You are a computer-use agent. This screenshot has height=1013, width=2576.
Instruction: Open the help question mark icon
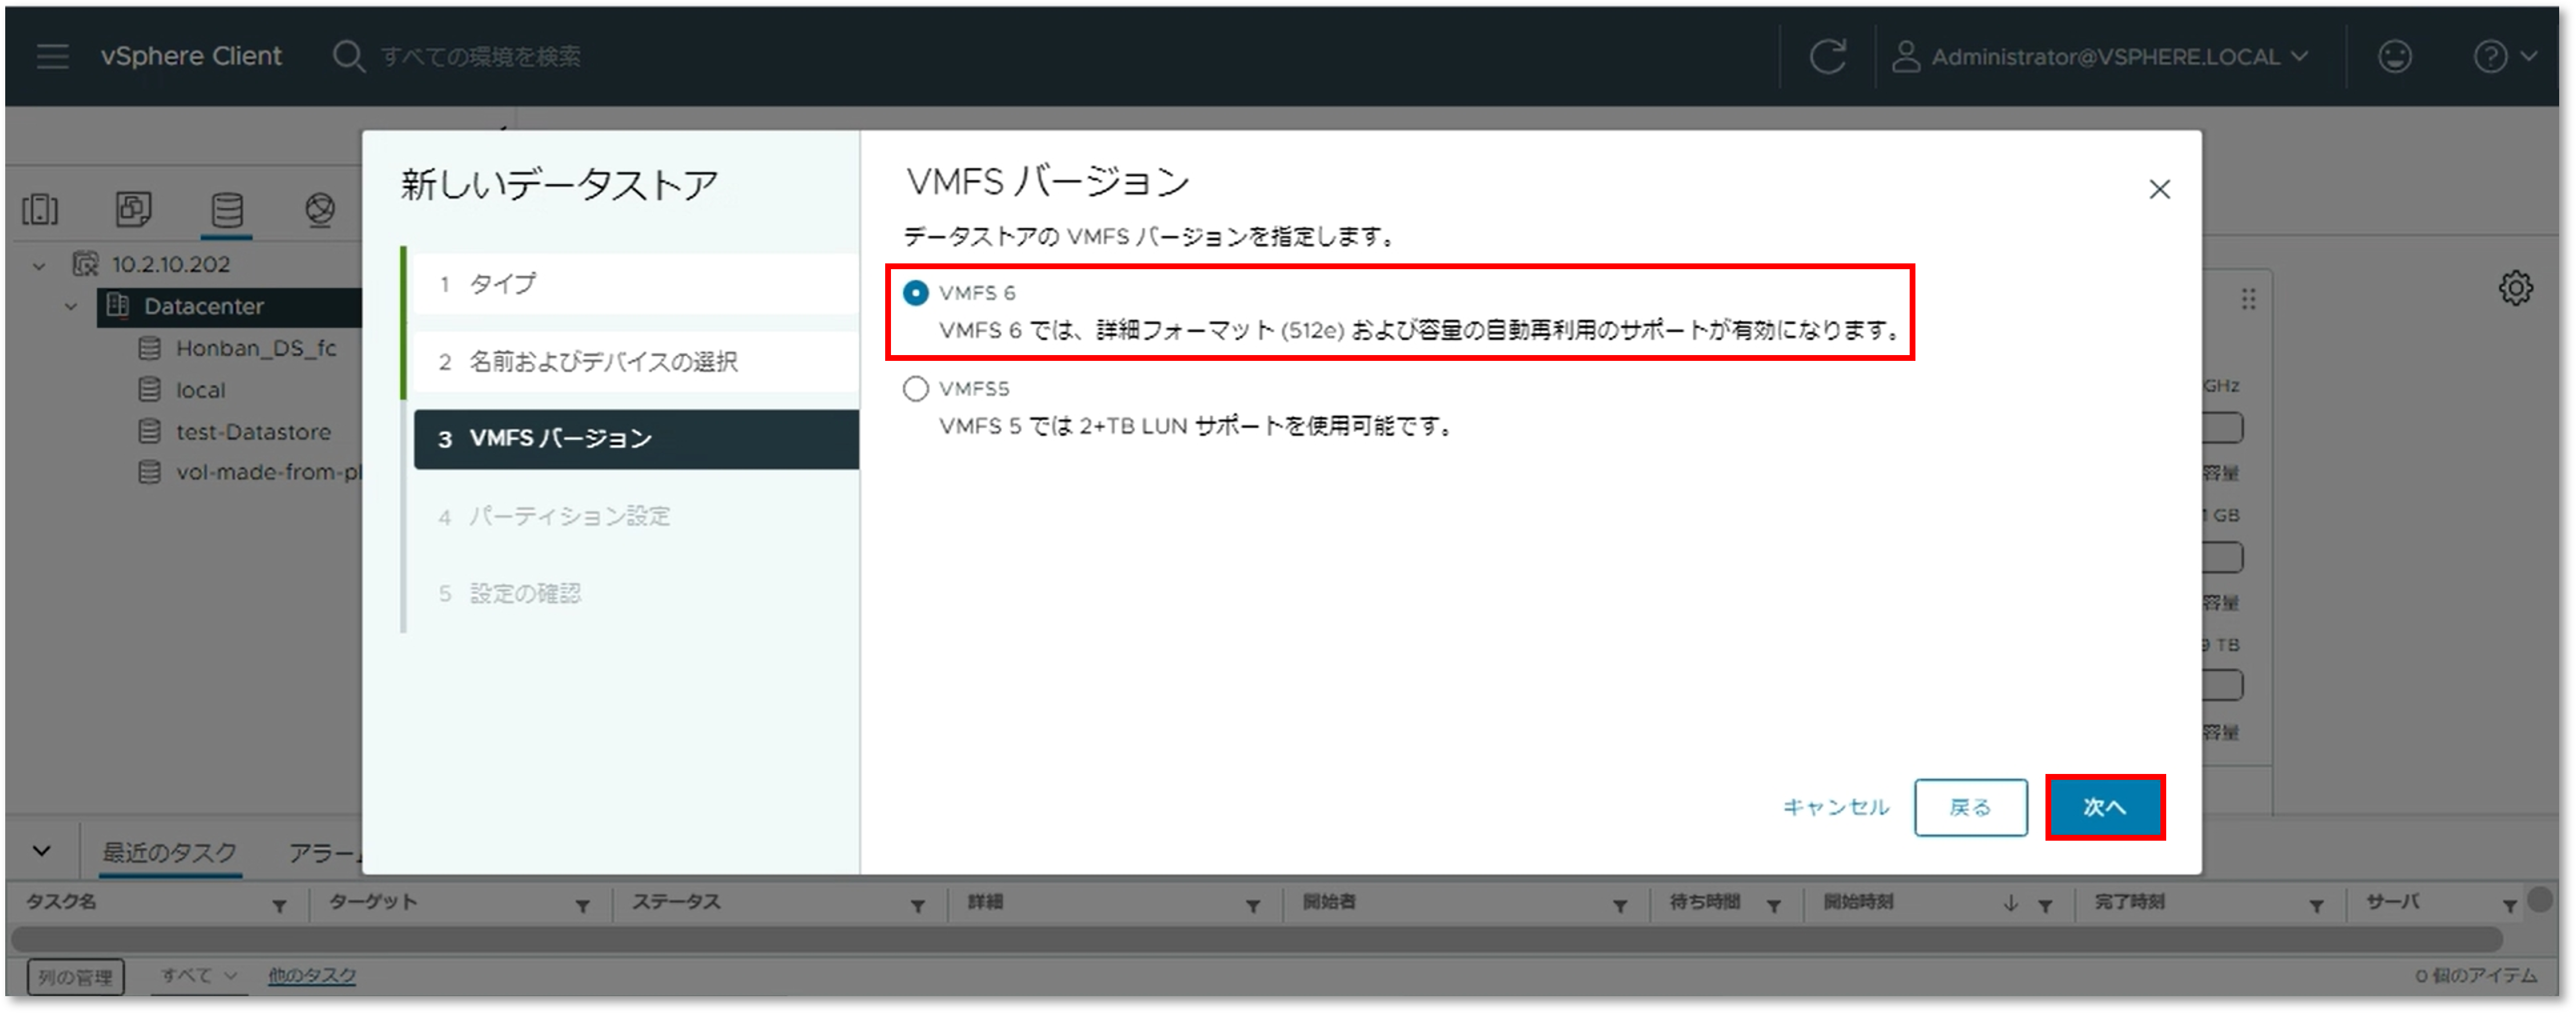click(2490, 56)
